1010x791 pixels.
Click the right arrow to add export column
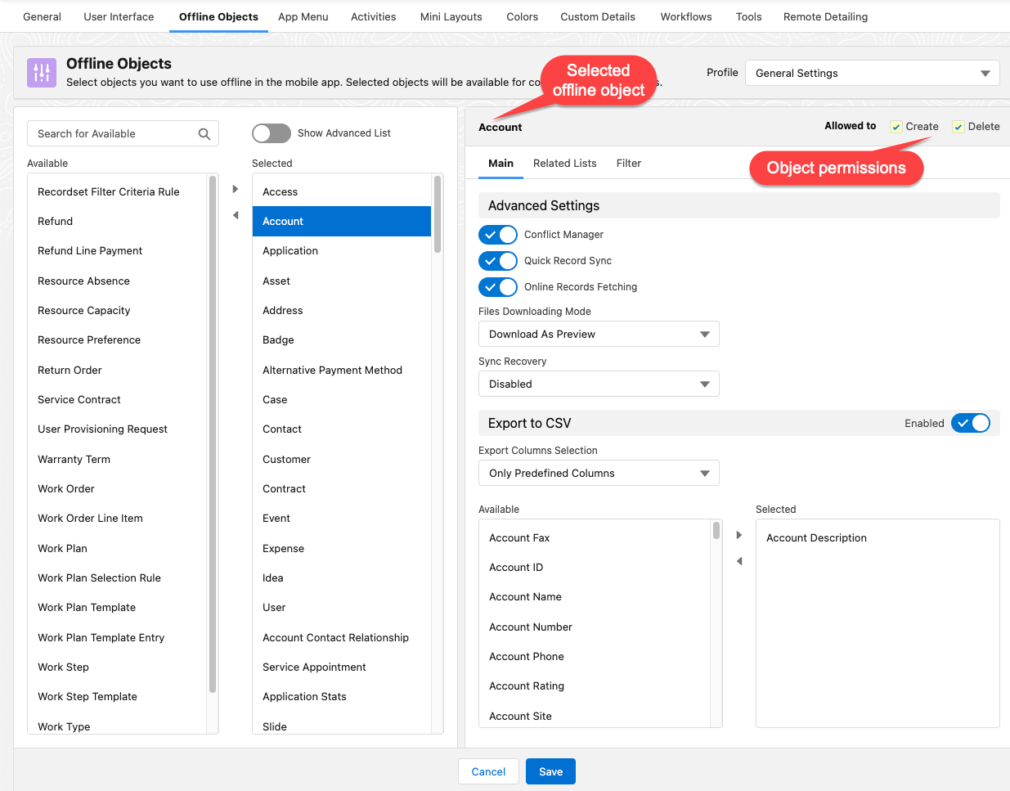tap(738, 534)
